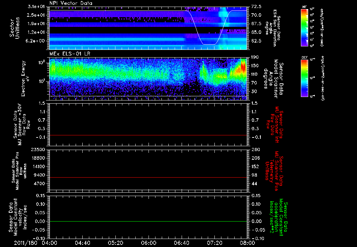
Task: Click the 'MEx ELS-01 LR' panel title
Action: (69, 54)
